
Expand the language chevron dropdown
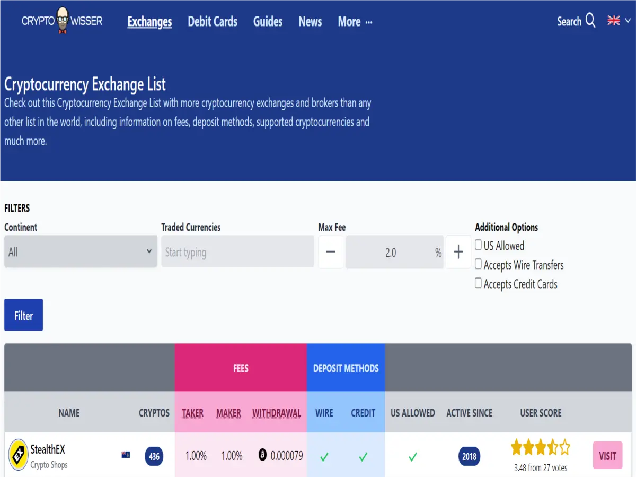628,21
